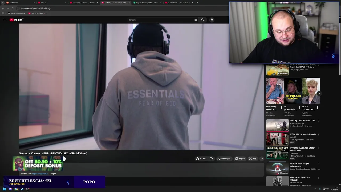Viewport: 341px width, 192px height.
Task: Click the Udostępnij share button
Action: click(x=224, y=159)
